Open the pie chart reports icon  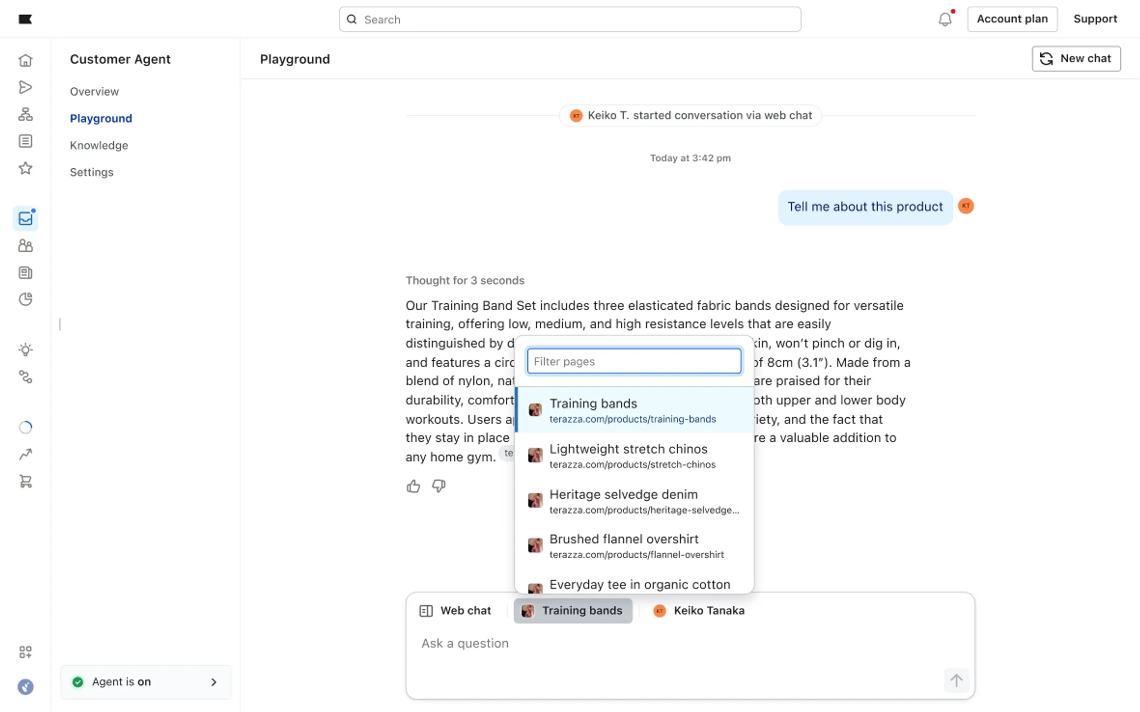(x=25, y=299)
